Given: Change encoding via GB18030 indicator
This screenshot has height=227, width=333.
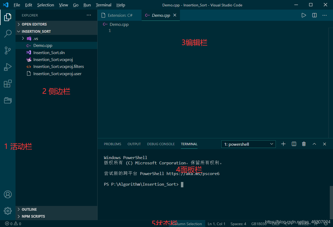Looking at the screenshot, I should tap(259, 224).
